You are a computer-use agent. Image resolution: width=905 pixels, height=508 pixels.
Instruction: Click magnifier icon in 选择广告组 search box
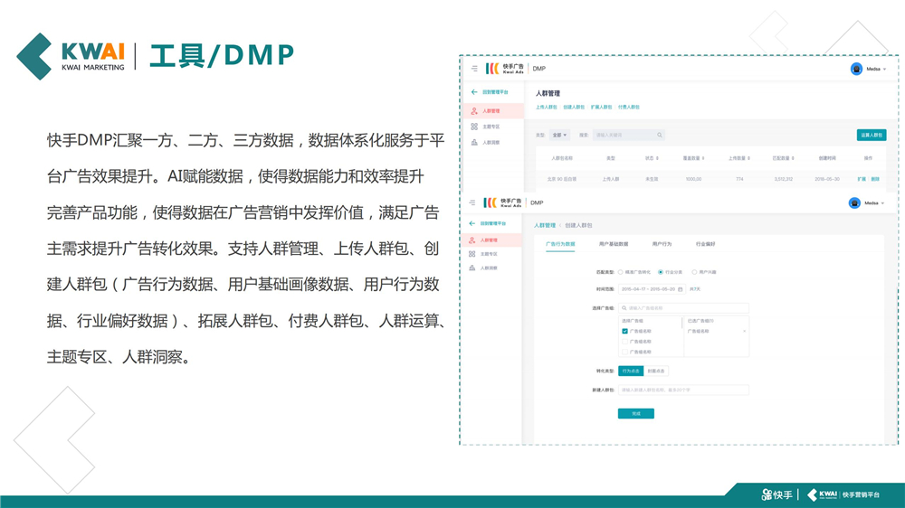point(624,308)
